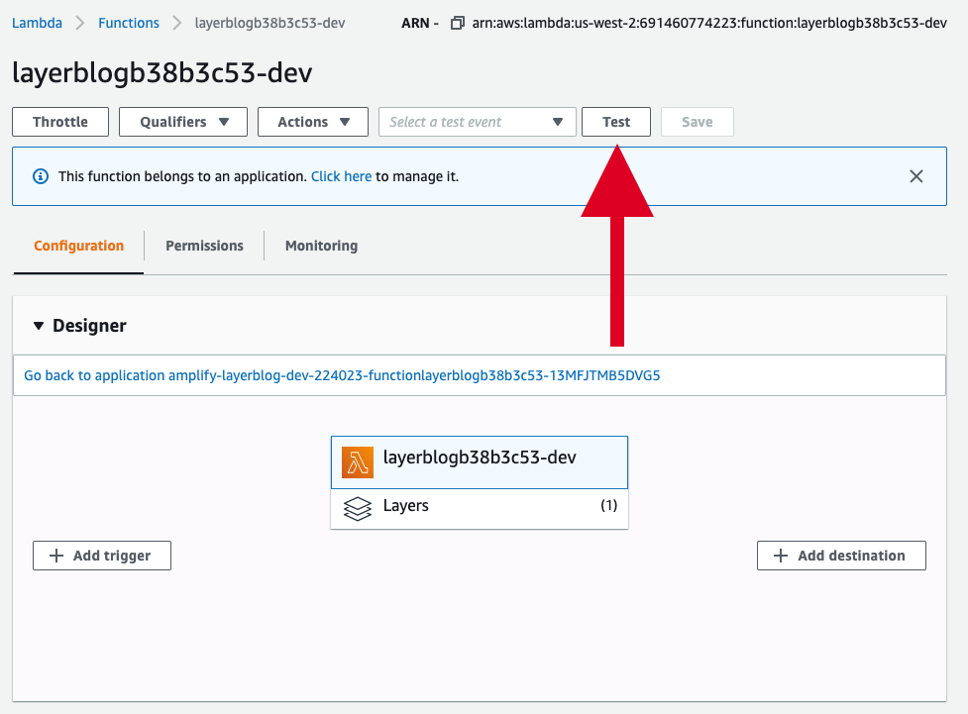Screen dimensions: 968x714
Task: Click the plus icon on Add destination
Action: pos(781,556)
